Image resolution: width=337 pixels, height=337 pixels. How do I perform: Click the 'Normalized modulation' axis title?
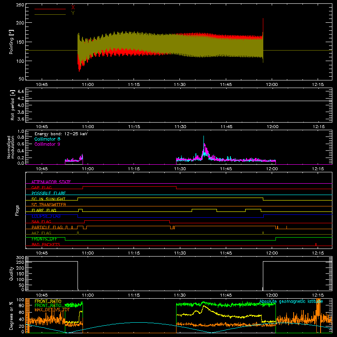(x=10, y=147)
